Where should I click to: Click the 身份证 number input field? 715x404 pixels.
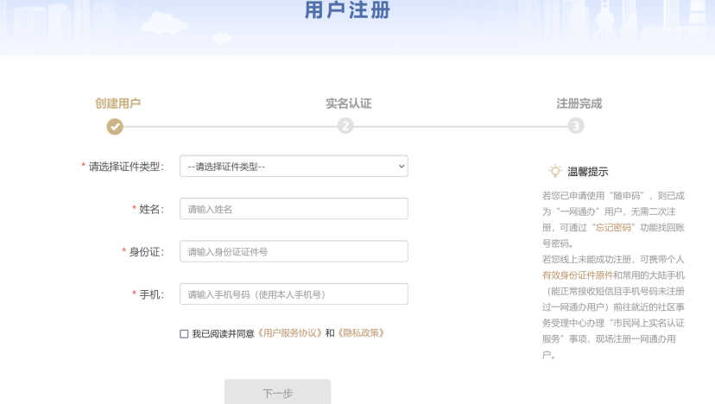[294, 251]
